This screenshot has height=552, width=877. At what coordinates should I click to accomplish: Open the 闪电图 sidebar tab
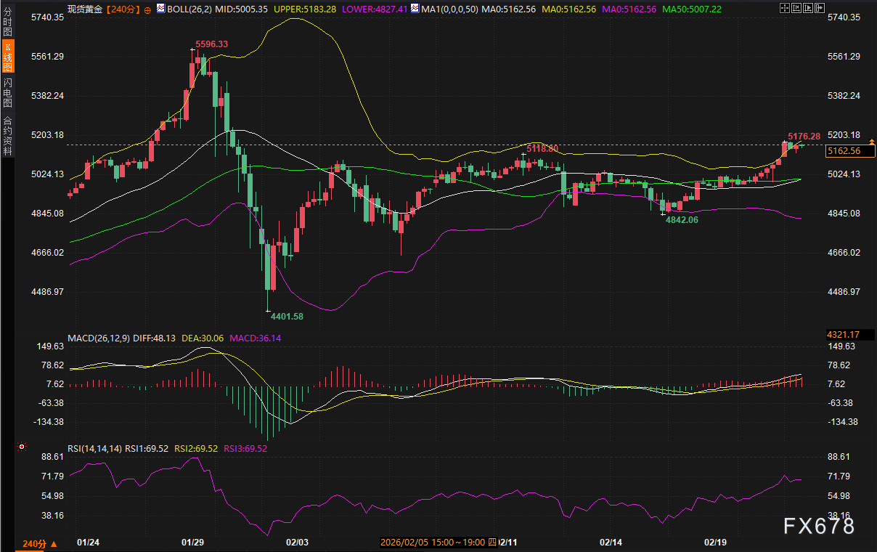coord(7,93)
